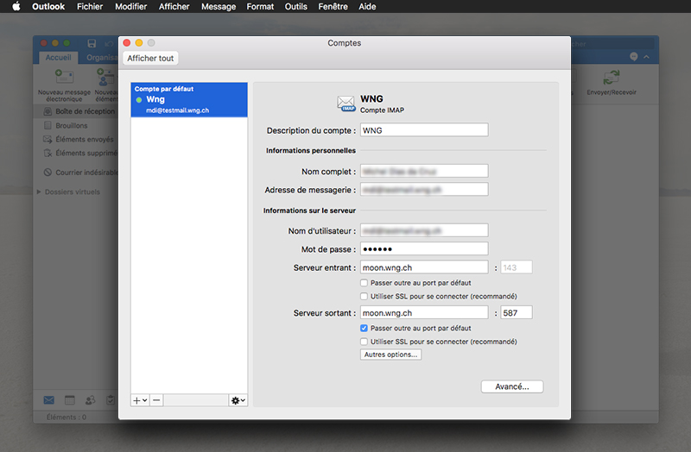This screenshot has height=452, width=691.
Task: Switch to Contacts view icon in Outlook
Action: click(91, 400)
